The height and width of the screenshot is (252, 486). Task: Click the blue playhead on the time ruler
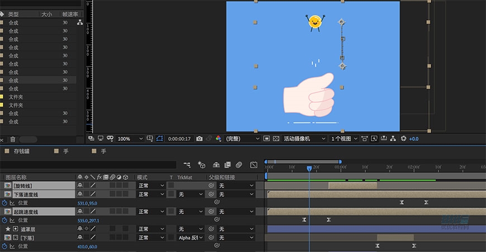point(309,168)
